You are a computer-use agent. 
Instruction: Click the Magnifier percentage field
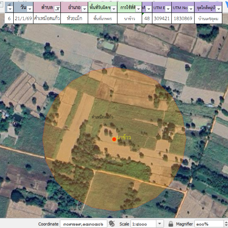[x=209, y=224]
